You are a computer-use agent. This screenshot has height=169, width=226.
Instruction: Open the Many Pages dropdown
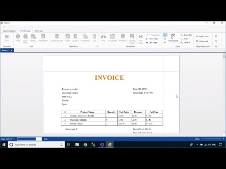coord(173,38)
